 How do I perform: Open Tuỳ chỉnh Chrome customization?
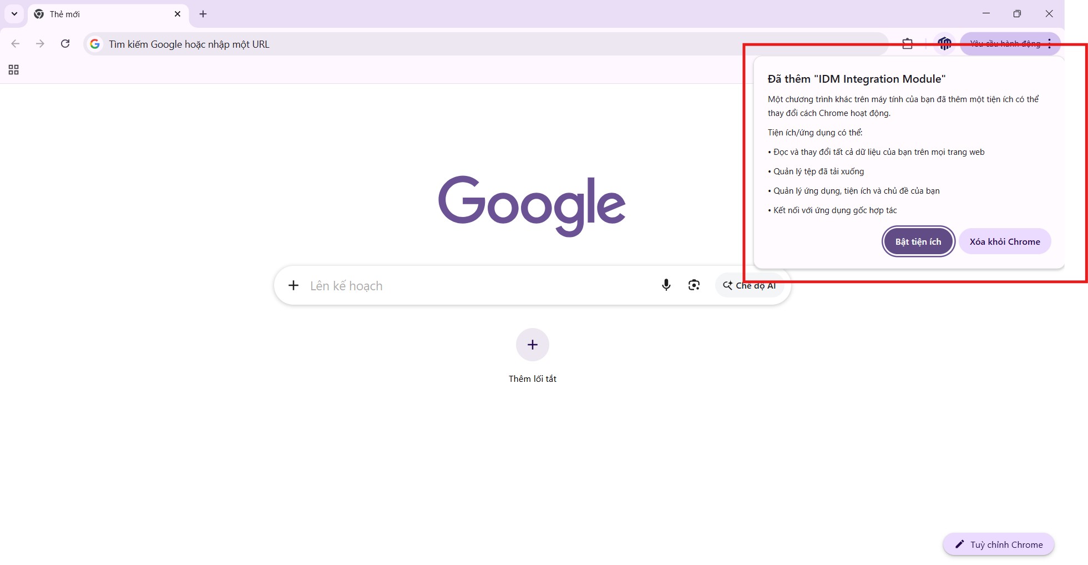click(998, 544)
